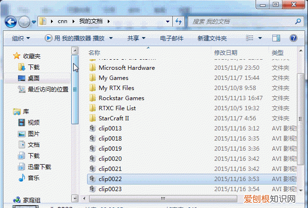
Task: Click the file list scroll up arrow
Action: coord(301,51)
